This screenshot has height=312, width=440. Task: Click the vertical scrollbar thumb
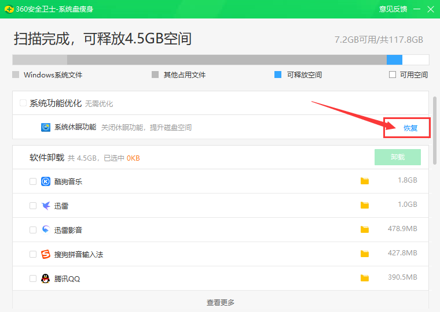(x=435, y=131)
